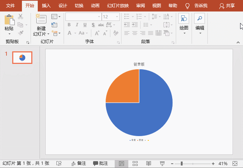Switch to the 动画 tab
The height and width of the screenshot is (168, 243).
[x=95, y=6]
